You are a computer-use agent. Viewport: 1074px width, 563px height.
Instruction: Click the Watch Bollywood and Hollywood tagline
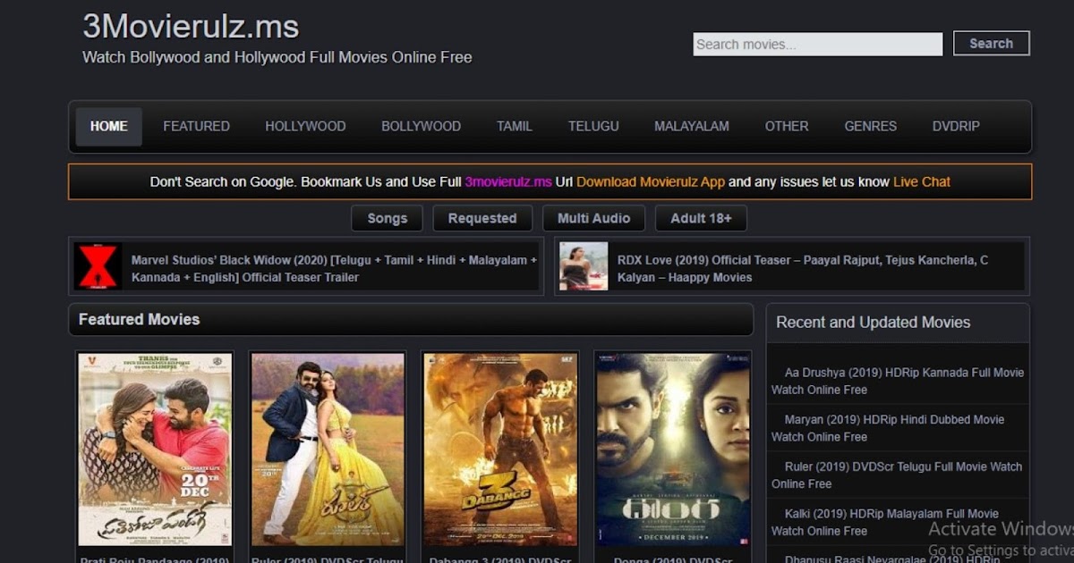277,57
